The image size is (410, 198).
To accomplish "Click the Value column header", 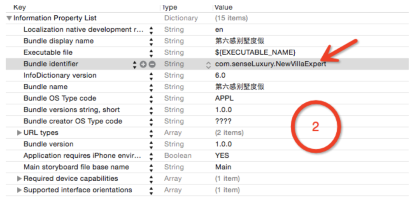I will click(223, 7).
